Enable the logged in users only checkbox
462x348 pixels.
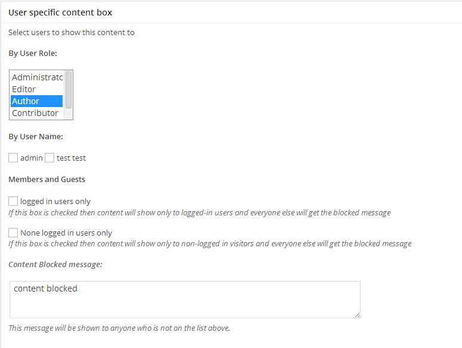coord(13,201)
